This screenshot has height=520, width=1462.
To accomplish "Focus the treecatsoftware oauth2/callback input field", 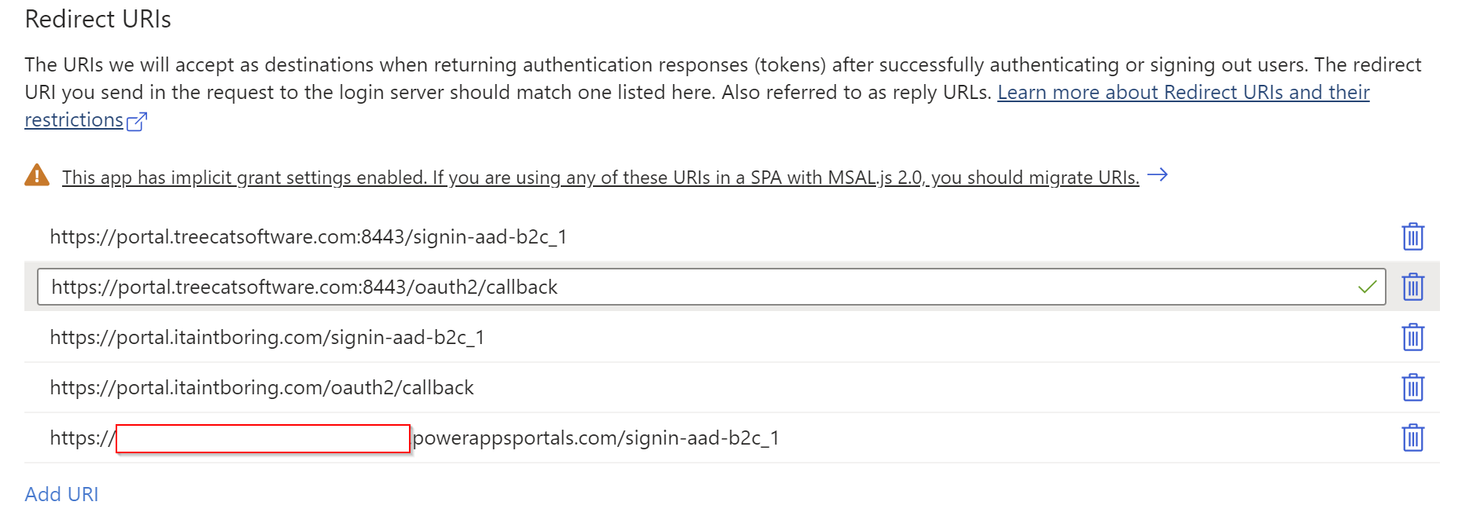I will tap(712, 287).
